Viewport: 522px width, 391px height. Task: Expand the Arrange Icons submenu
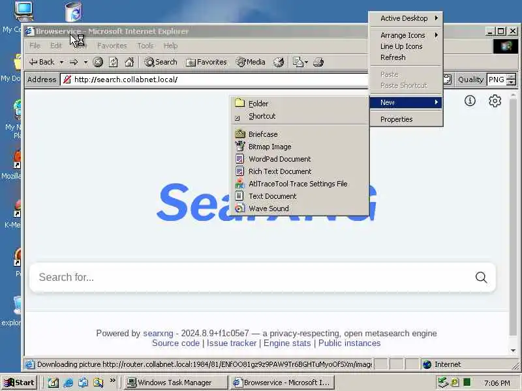[406, 35]
